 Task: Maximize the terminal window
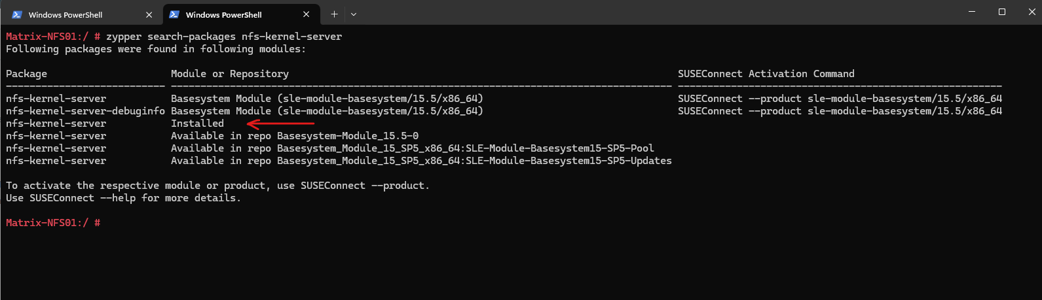(1001, 12)
